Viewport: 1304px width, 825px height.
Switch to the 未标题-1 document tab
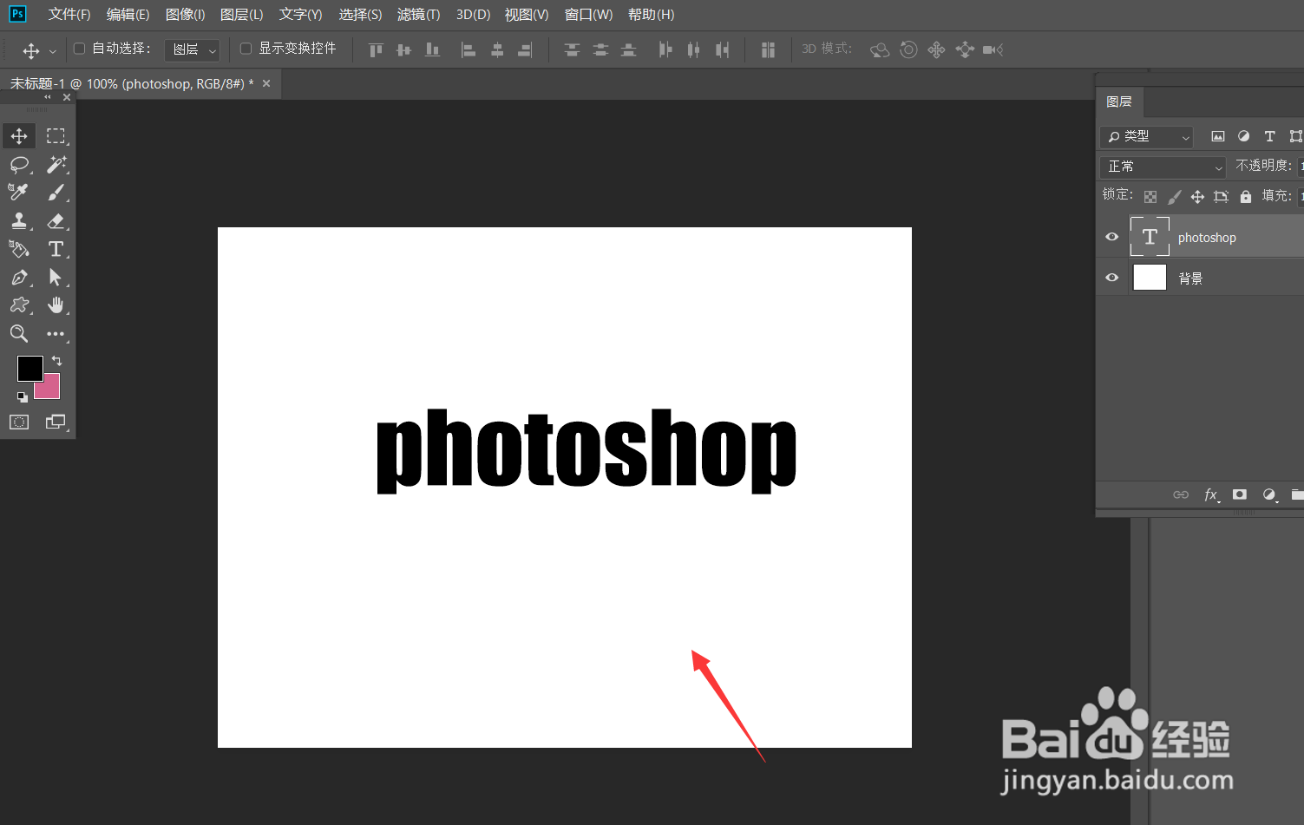(132, 84)
